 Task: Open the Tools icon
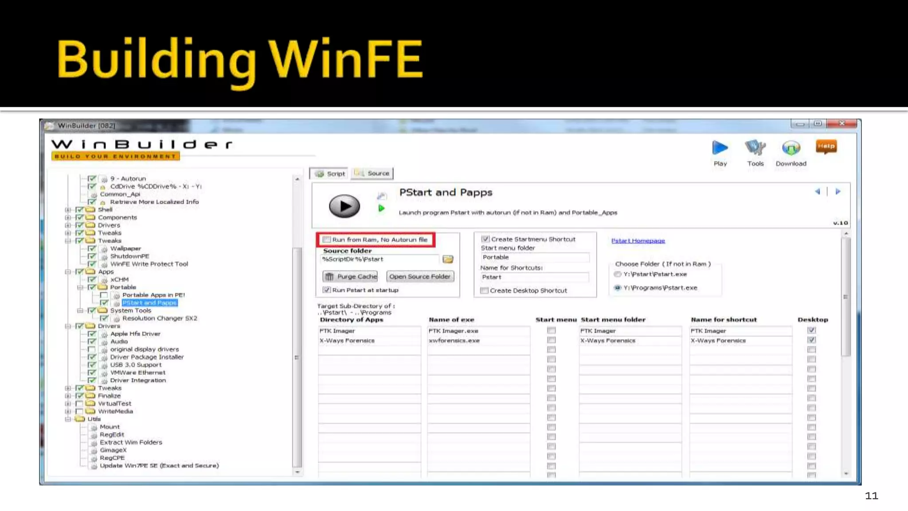(755, 148)
